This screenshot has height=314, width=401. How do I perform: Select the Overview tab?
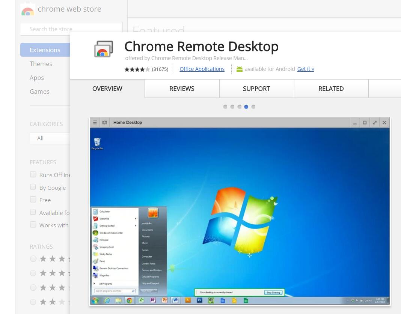[107, 89]
